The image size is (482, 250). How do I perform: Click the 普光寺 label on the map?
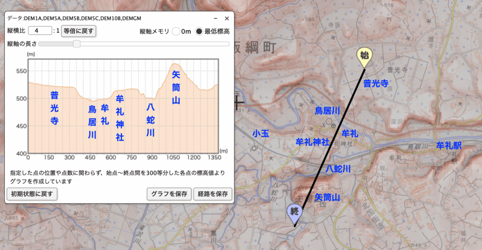[x=375, y=83]
